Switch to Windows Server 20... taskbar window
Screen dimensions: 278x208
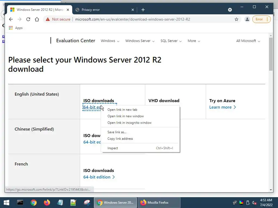click(115, 203)
